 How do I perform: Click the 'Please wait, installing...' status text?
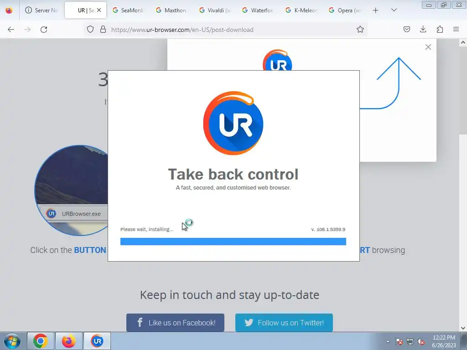pyautogui.click(x=147, y=230)
